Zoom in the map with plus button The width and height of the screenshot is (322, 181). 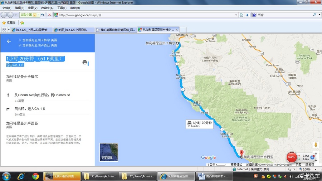(316, 154)
